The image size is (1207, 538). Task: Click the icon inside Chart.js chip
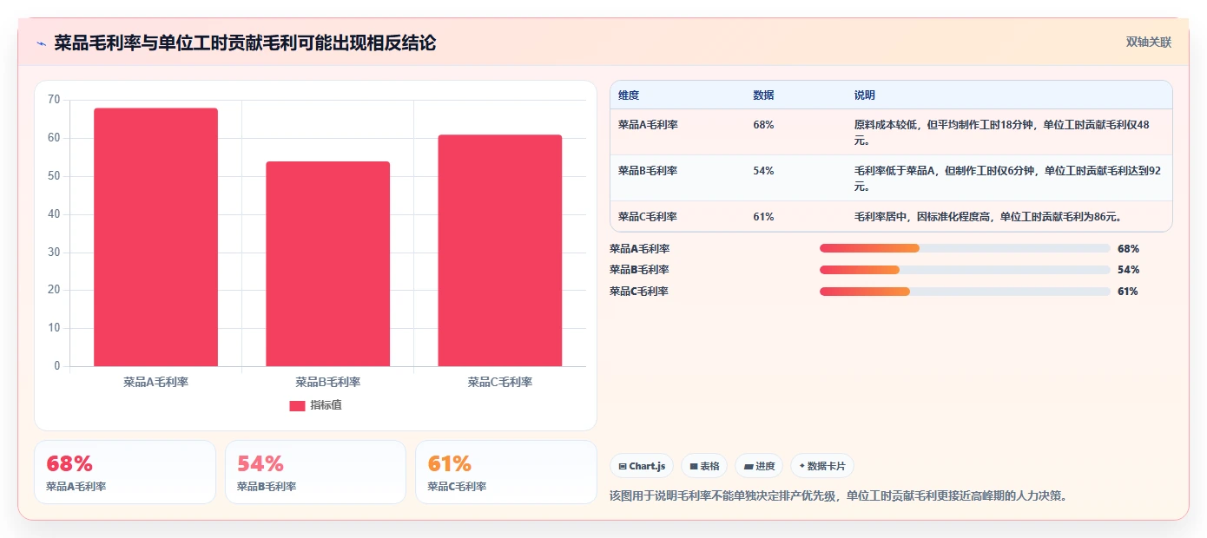pyautogui.click(x=623, y=467)
